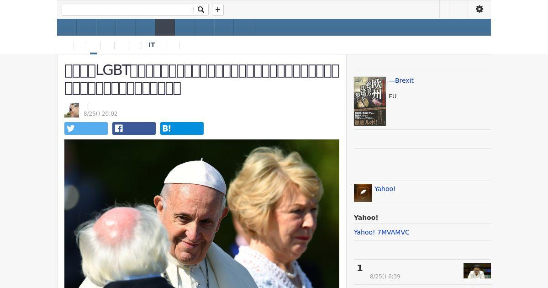The width and height of the screenshot is (548, 288).
Task: Open settings via the gear icon
Action: click(x=479, y=9)
